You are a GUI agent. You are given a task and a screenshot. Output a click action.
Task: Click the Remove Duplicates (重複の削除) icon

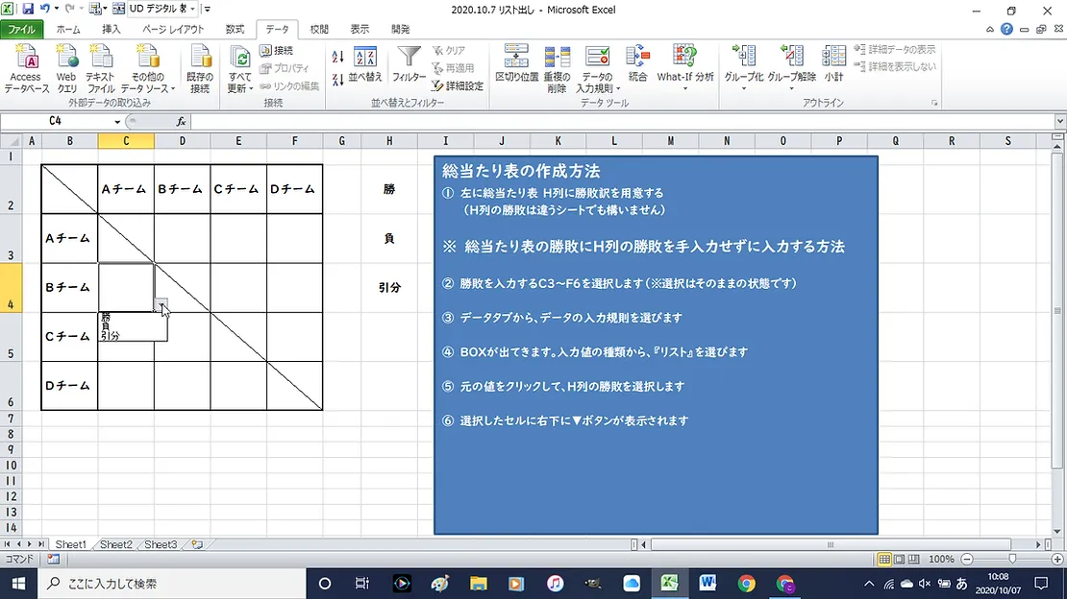tap(557, 59)
